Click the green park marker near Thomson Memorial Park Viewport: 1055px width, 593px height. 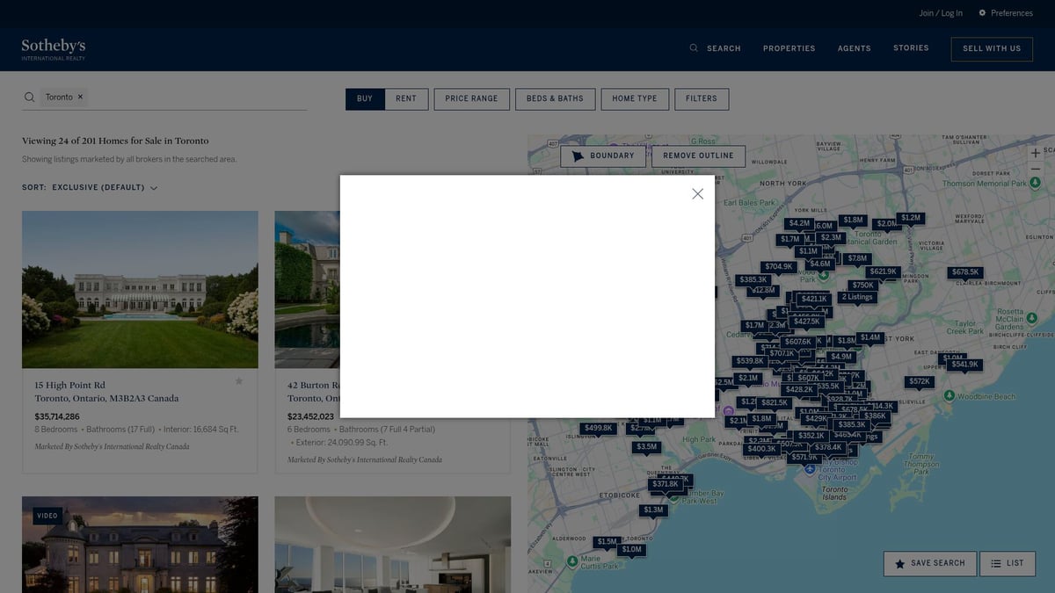(1035, 183)
